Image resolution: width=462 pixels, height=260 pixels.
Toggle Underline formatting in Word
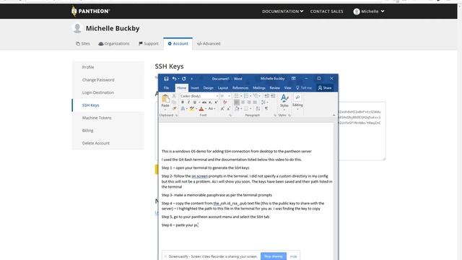(195, 103)
